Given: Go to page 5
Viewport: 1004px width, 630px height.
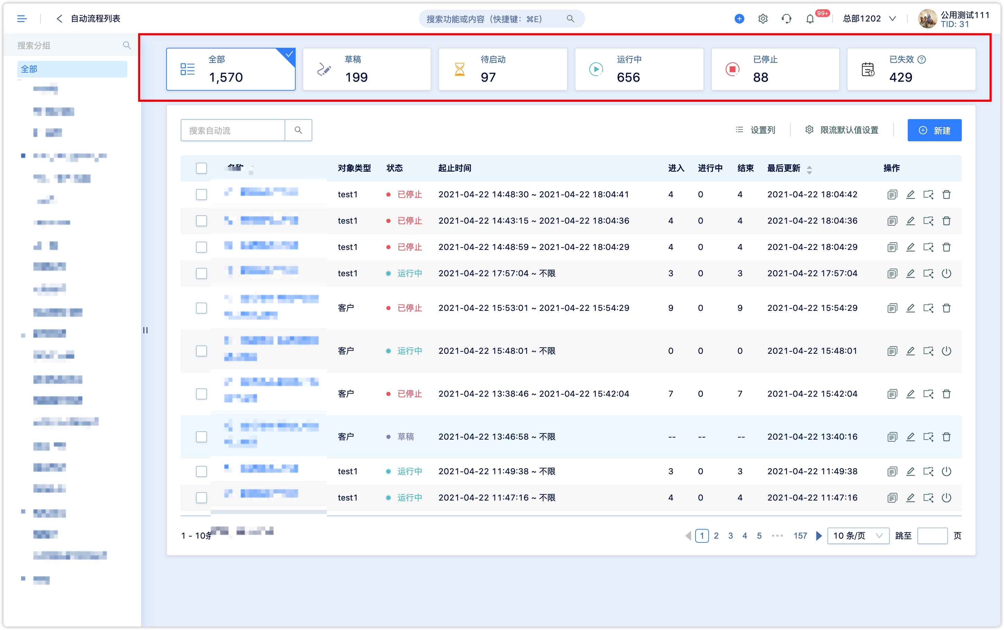Looking at the screenshot, I should [x=759, y=535].
